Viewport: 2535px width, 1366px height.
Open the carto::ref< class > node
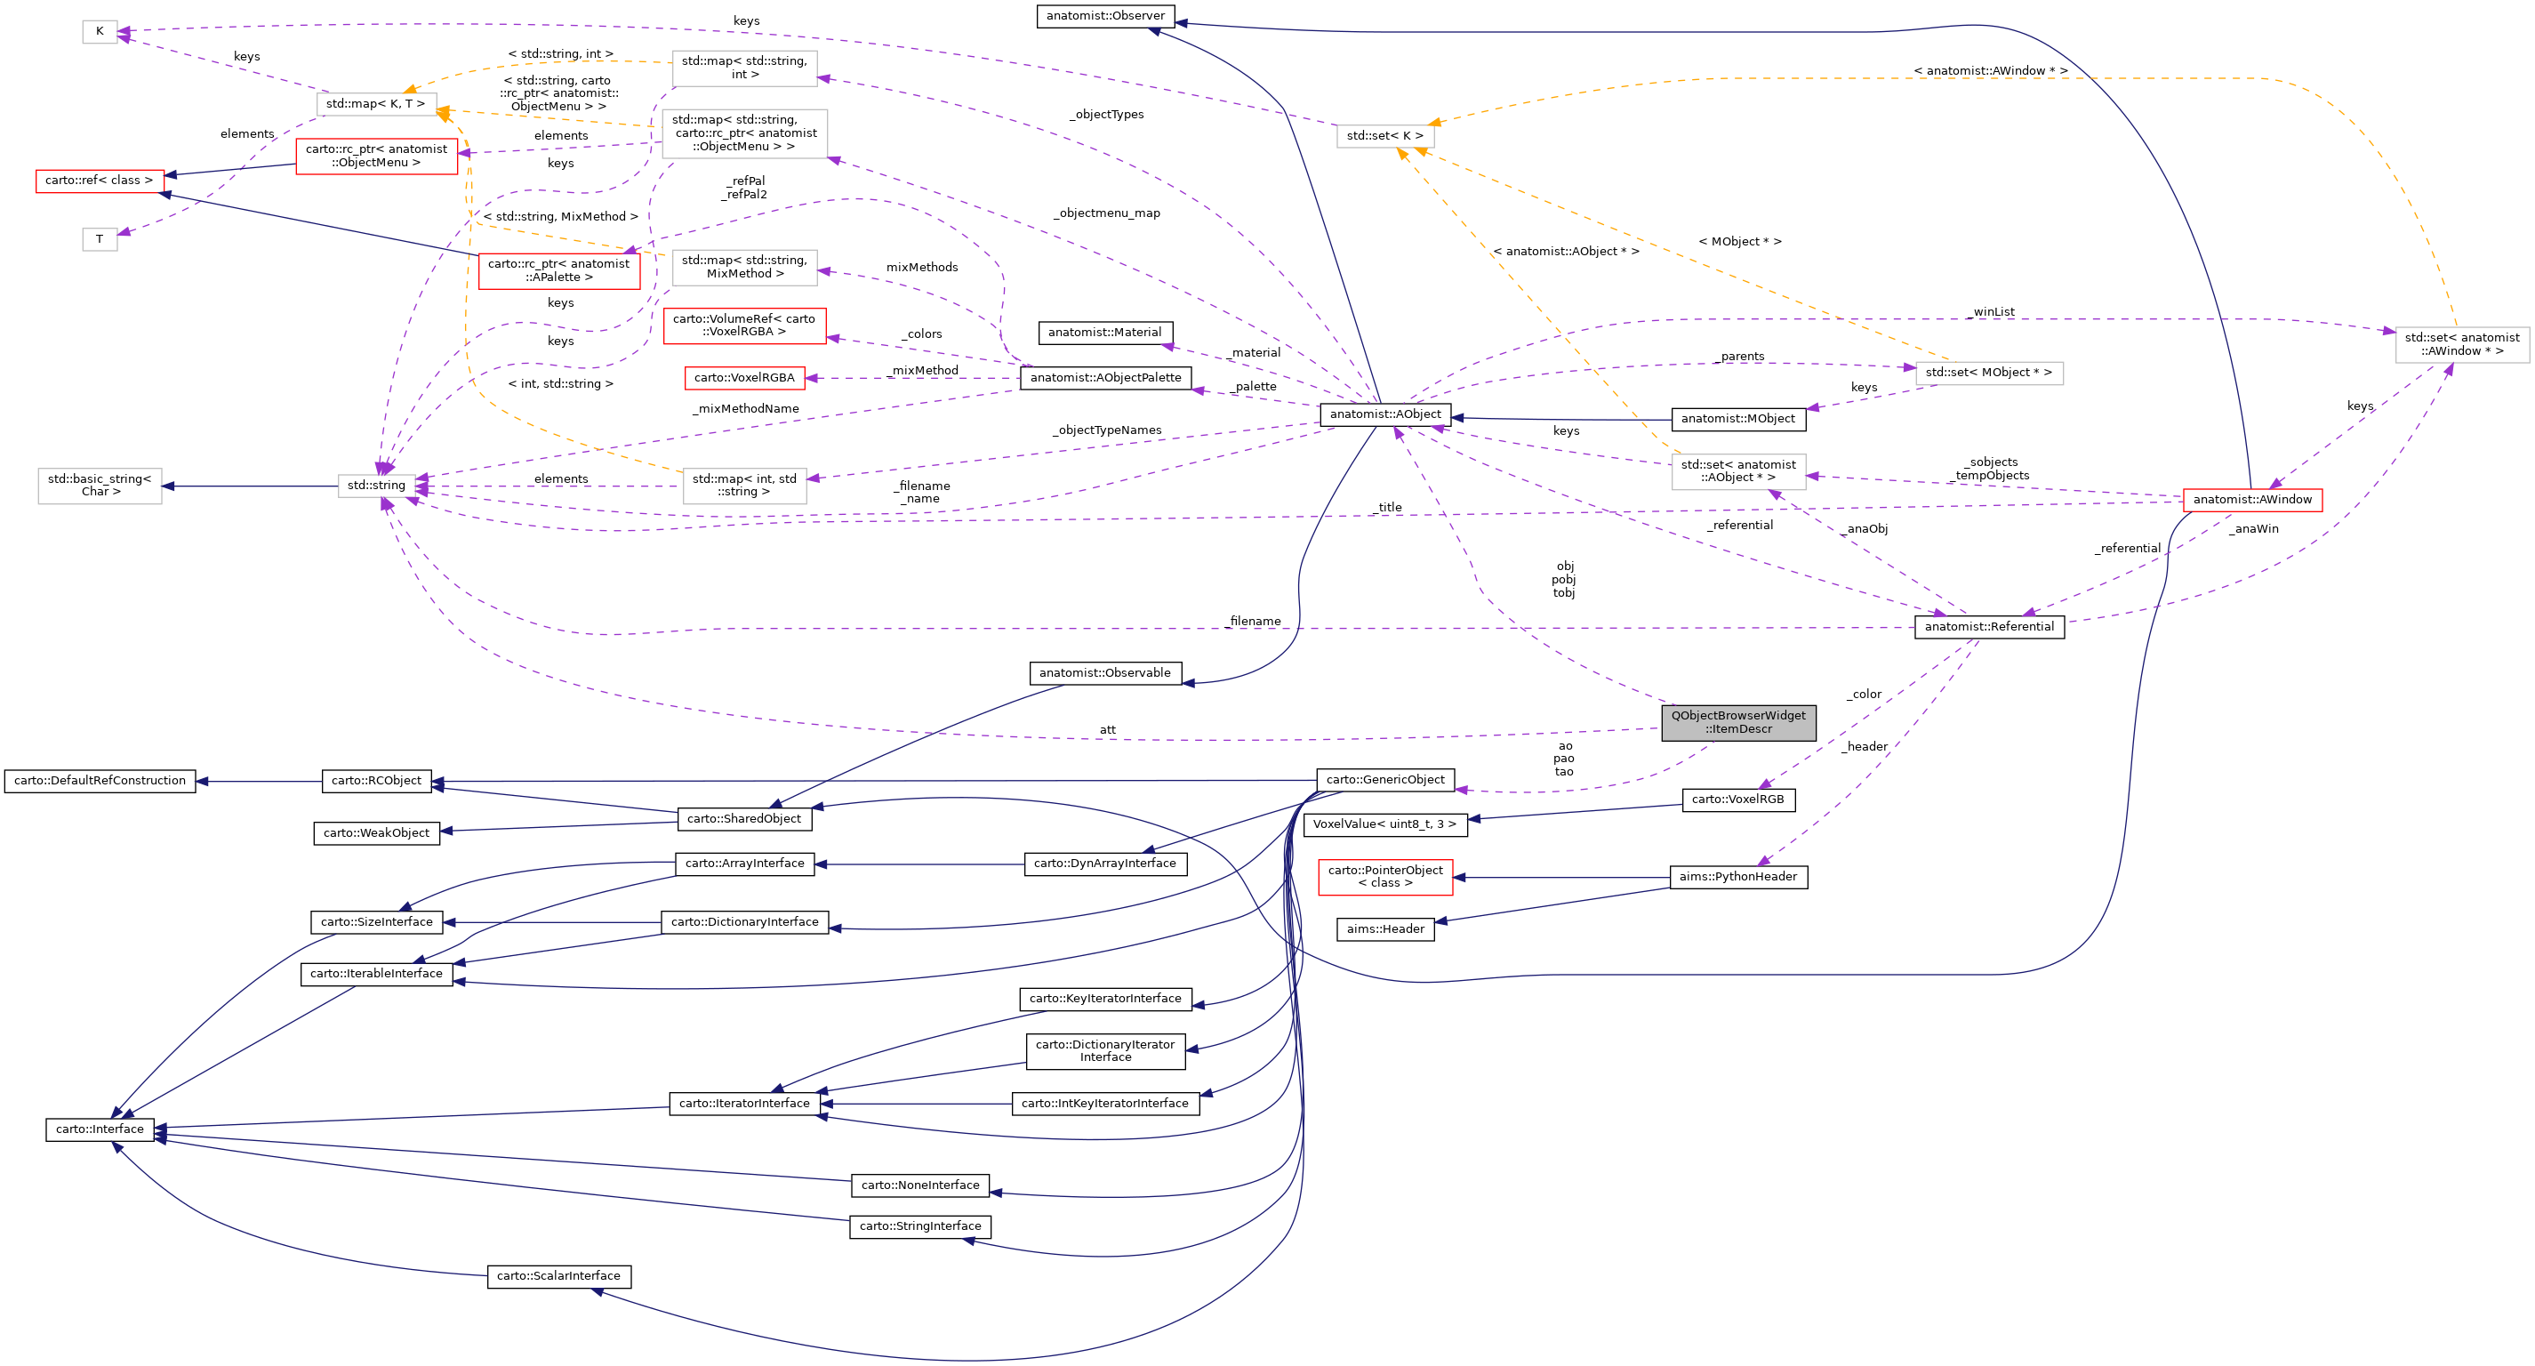[x=100, y=181]
